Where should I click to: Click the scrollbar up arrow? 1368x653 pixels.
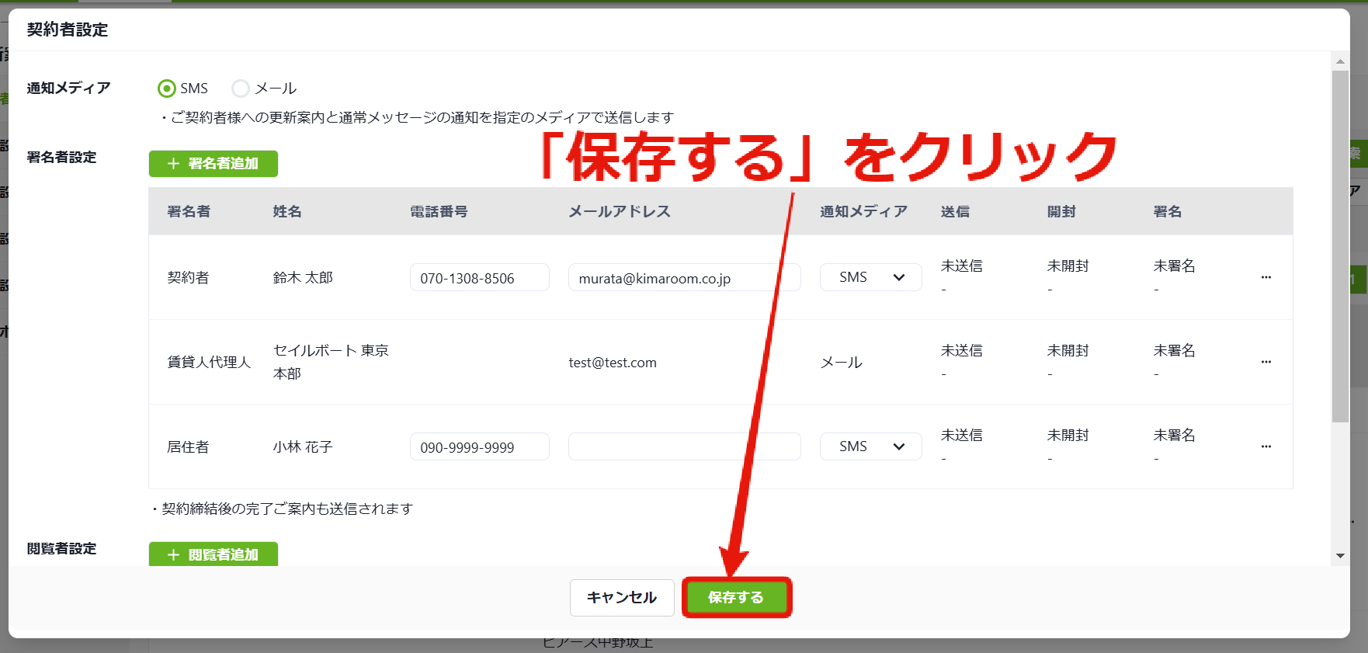[1340, 61]
